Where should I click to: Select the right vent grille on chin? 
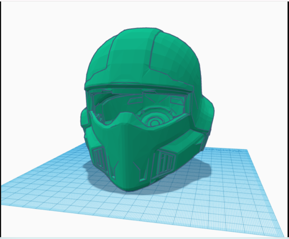(x=165, y=162)
